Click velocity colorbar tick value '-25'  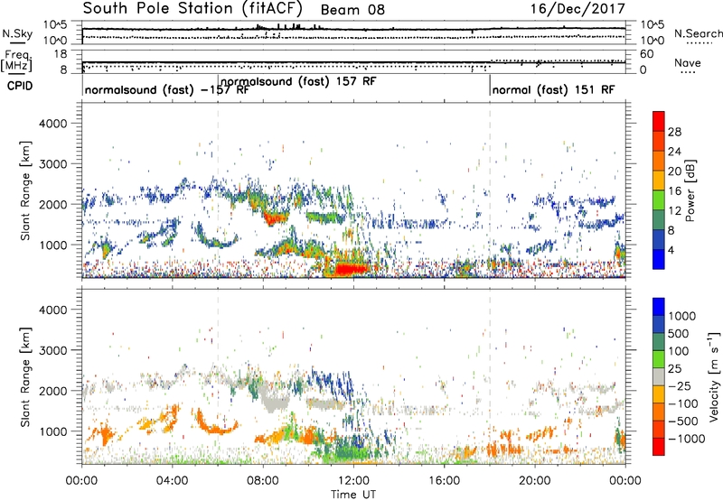click(x=681, y=386)
